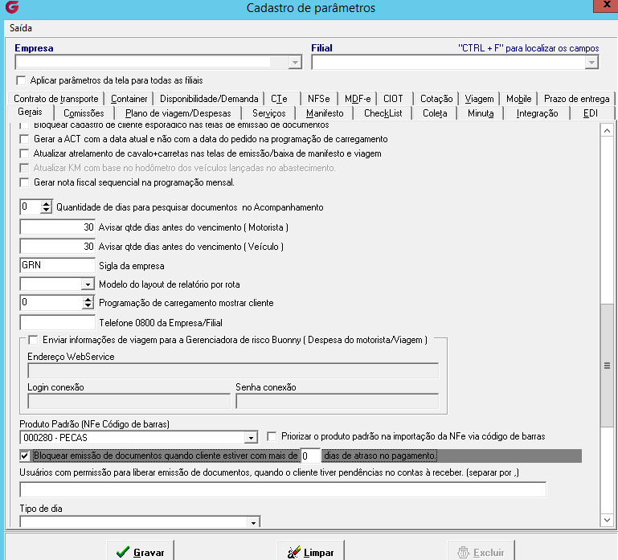This screenshot has width=618, height=560.
Task: Click the Veículo vencimento days field
Action: [58, 247]
